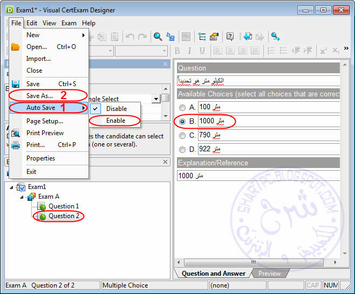Open the View menu
This screenshot has height=294, width=355.
[x=49, y=23]
